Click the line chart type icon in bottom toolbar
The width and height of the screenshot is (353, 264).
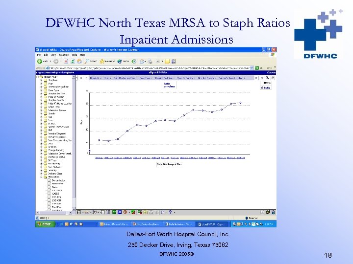[x=87, y=212]
